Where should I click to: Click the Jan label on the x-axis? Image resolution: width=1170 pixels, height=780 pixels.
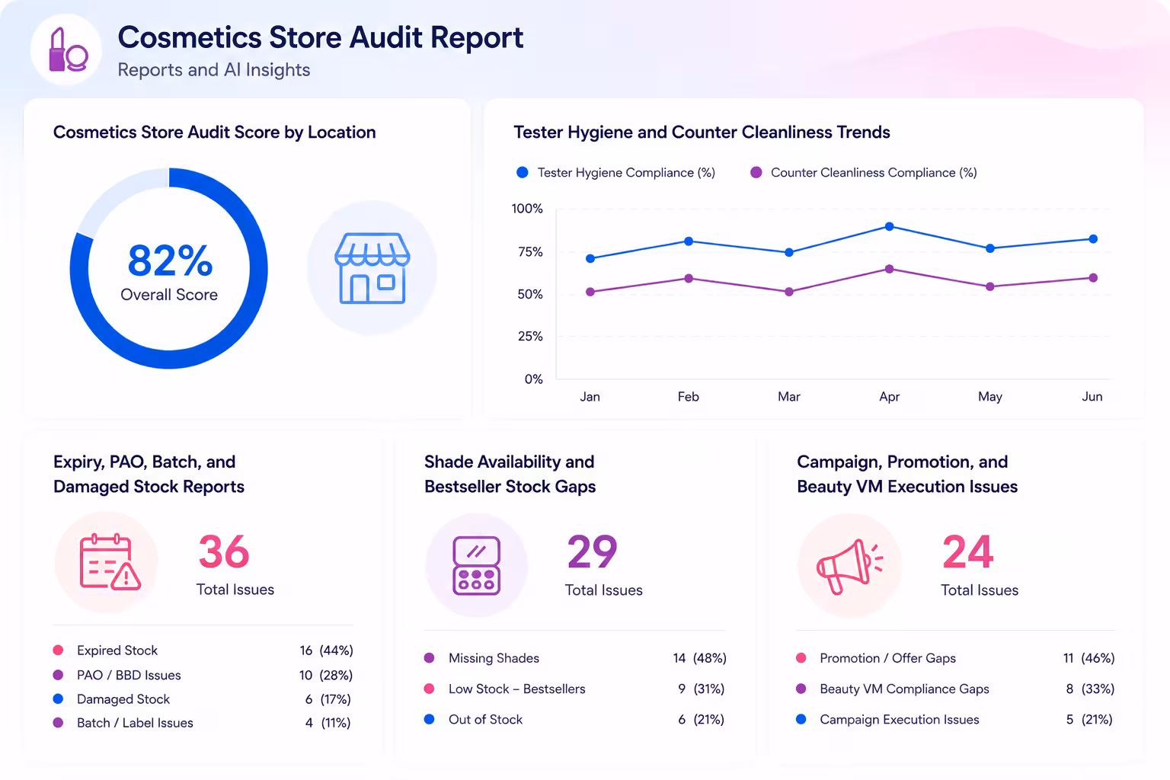pos(590,397)
